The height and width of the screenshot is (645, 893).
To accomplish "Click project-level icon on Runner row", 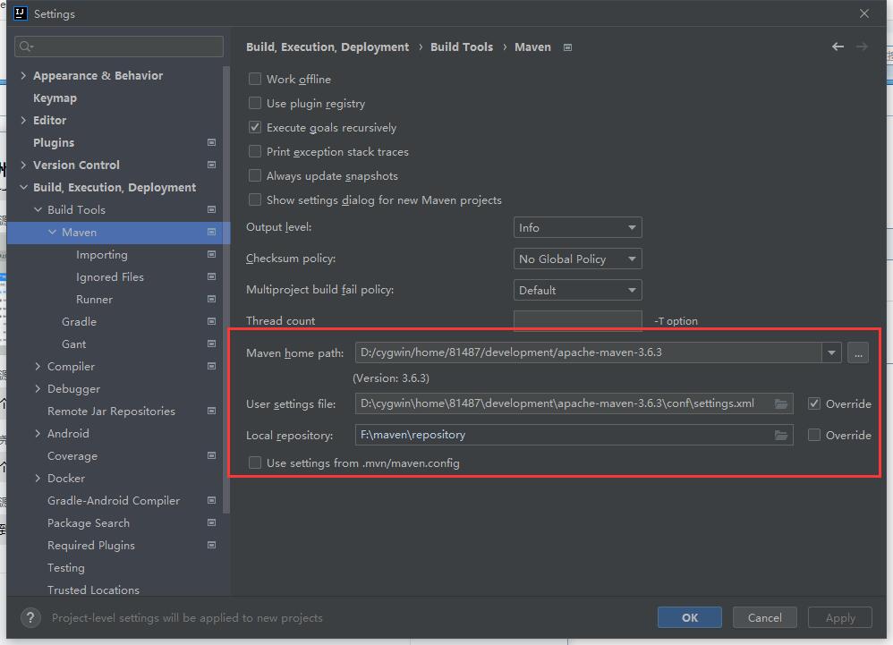I will click(x=211, y=299).
